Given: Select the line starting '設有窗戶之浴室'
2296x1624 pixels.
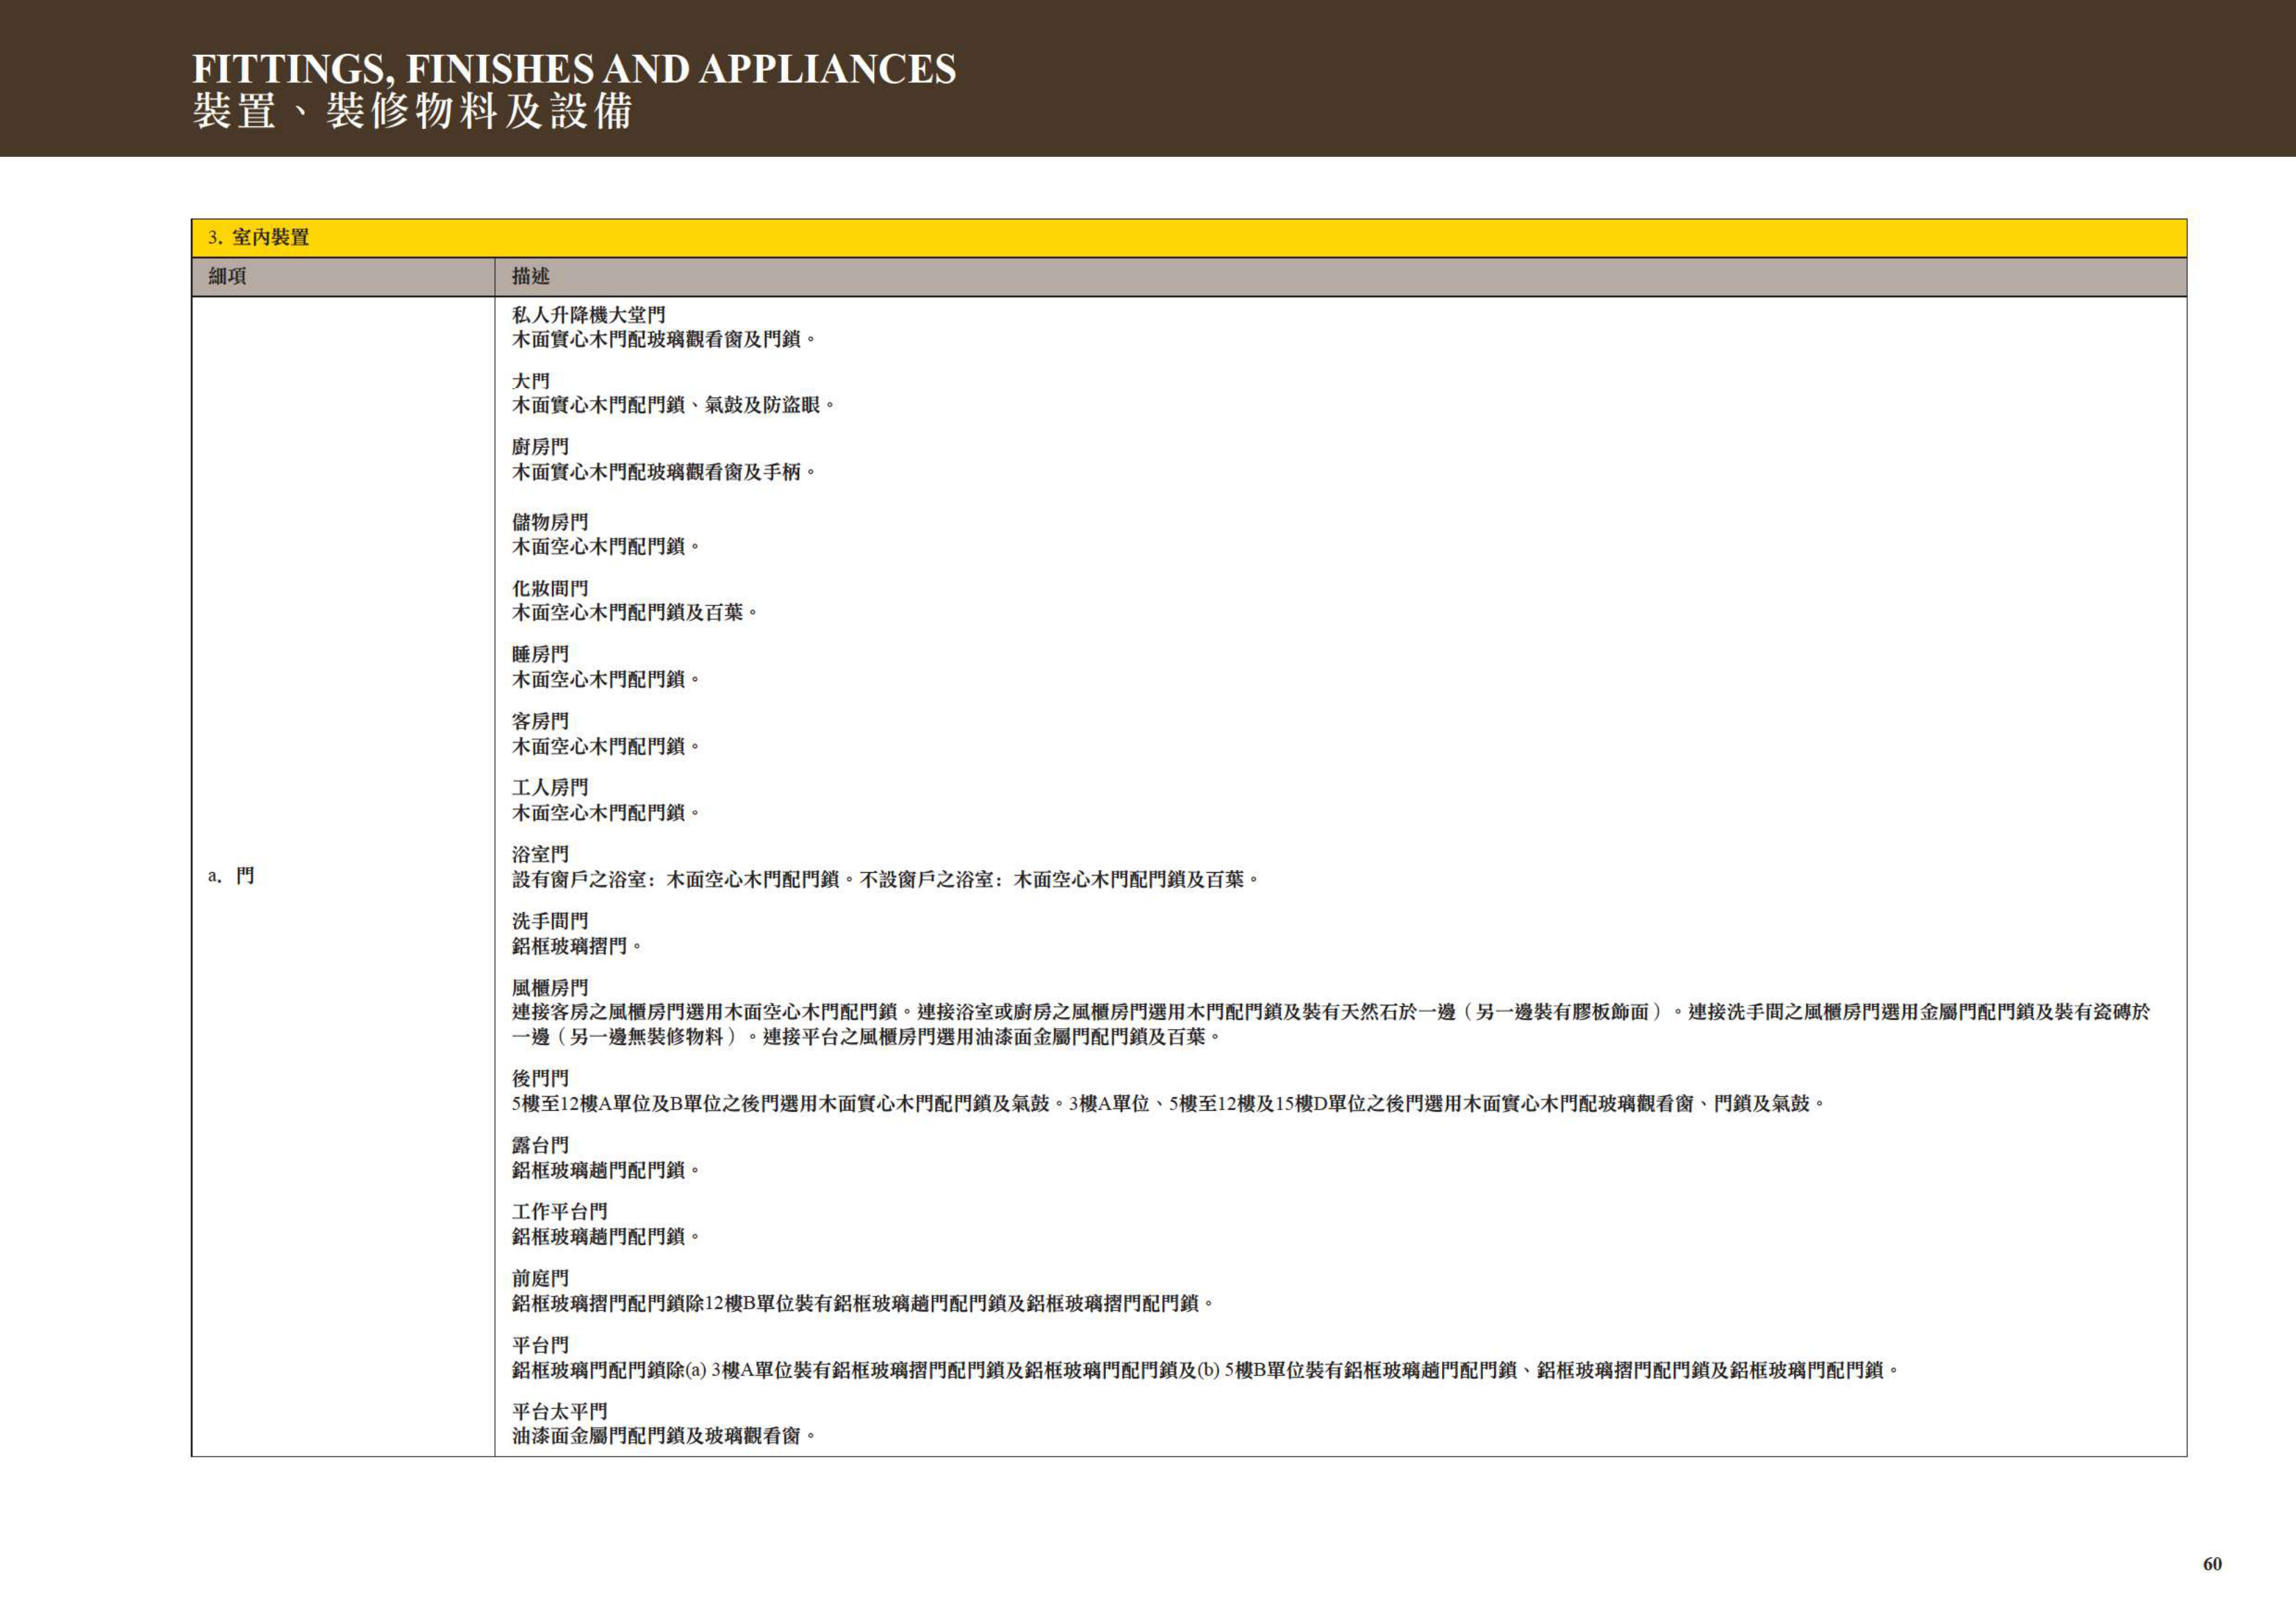Looking at the screenshot, I should click(886, 879).
